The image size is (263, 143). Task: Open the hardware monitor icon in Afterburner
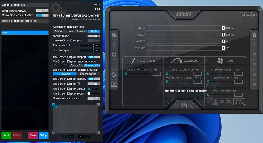(114, 85)
